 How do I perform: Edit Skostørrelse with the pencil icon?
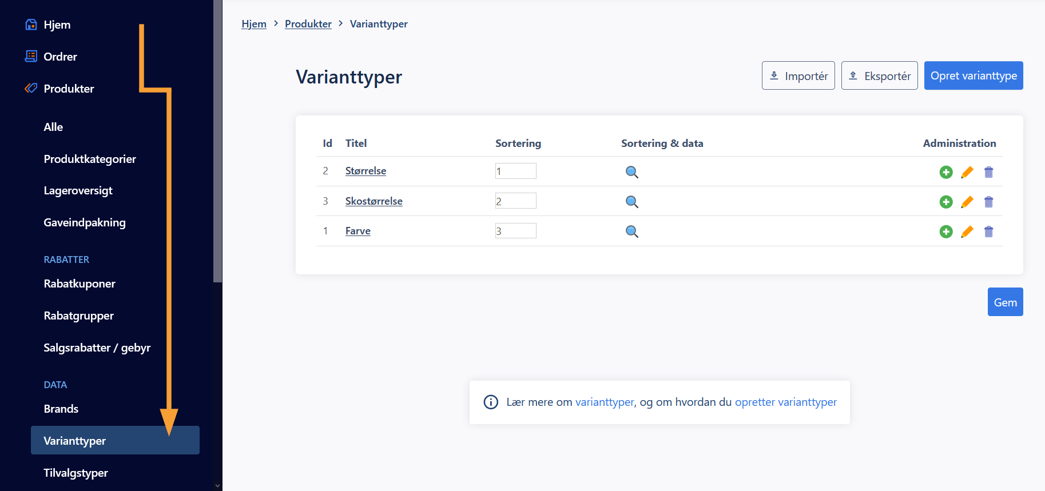[967, 202]
